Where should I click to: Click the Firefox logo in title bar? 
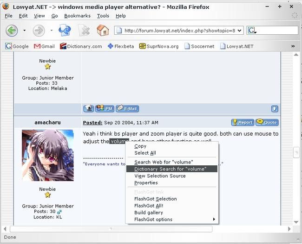[6, 6]
